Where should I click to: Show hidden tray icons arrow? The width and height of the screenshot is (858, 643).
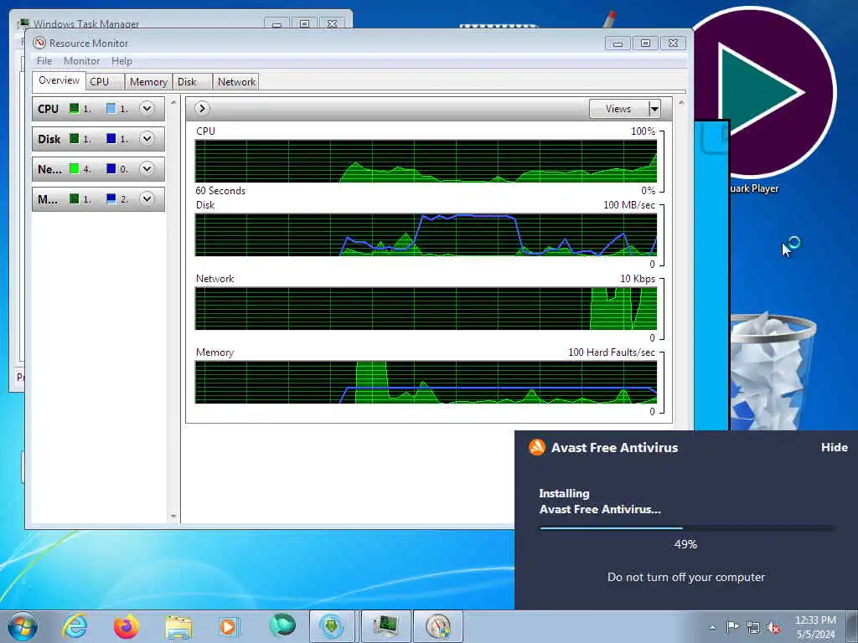(x=712, y=627)
